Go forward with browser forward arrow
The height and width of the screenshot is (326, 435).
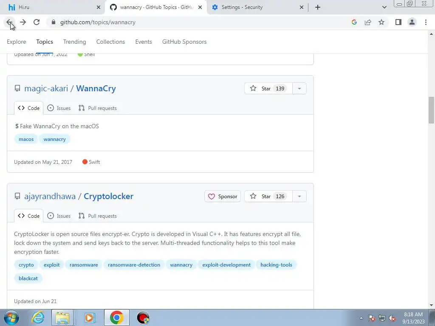pyautogui.click(x=23, y=22)
